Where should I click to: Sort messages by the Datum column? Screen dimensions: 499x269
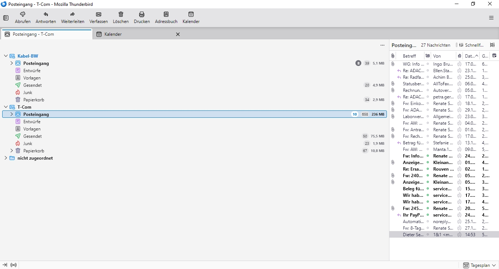(471, 56)
